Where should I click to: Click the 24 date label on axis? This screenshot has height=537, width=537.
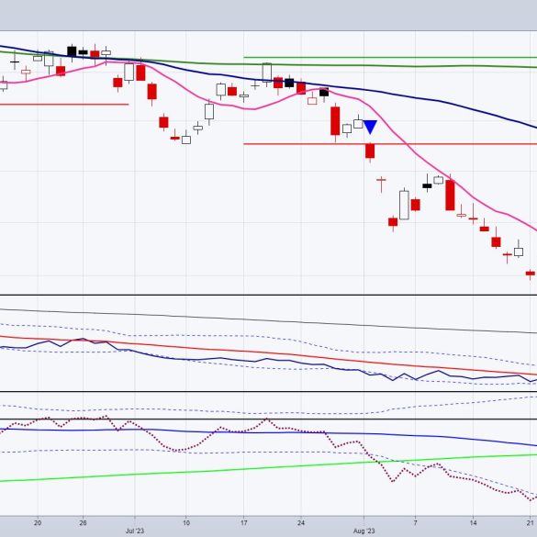[301, 523]
